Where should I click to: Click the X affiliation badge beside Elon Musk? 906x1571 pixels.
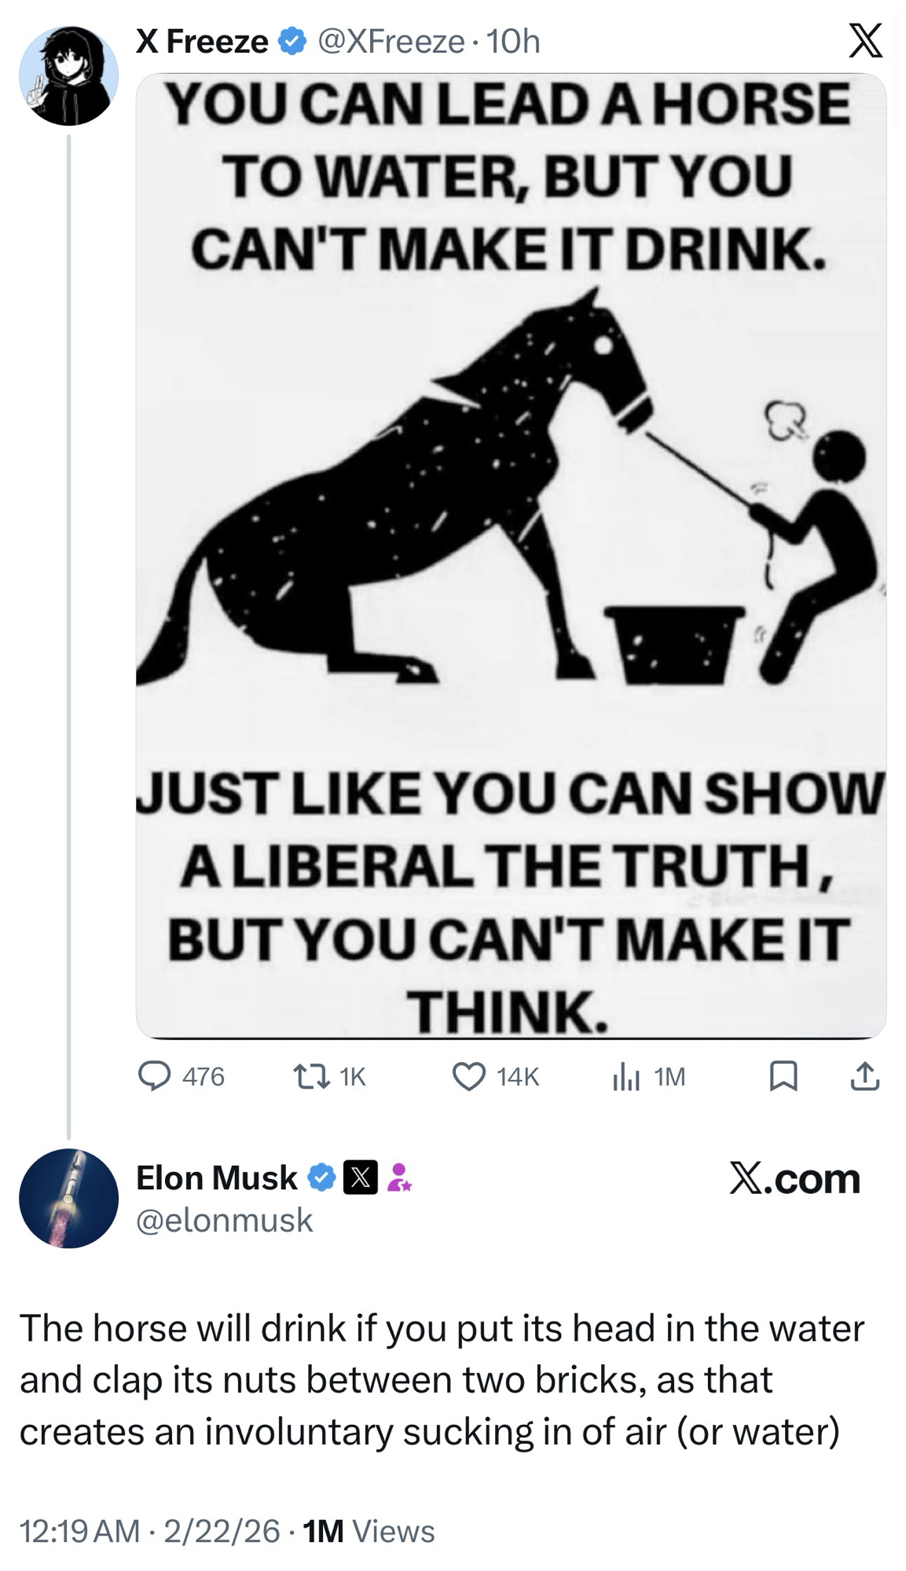[x=361, y=1178]
